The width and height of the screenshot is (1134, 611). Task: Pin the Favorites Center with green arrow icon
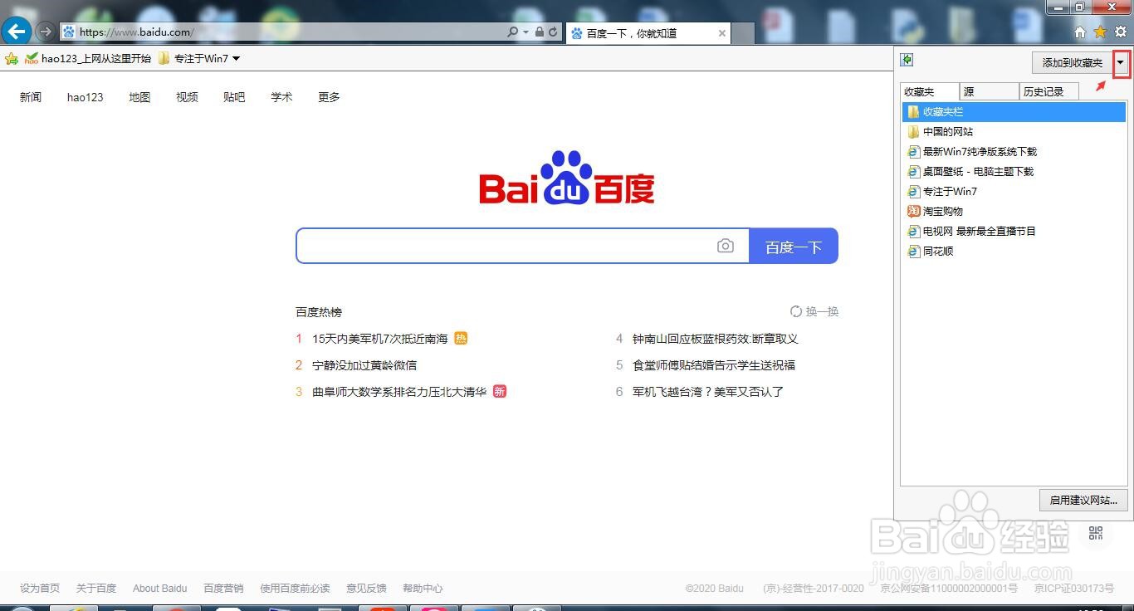pyautogui.click(x=907, y=60)
